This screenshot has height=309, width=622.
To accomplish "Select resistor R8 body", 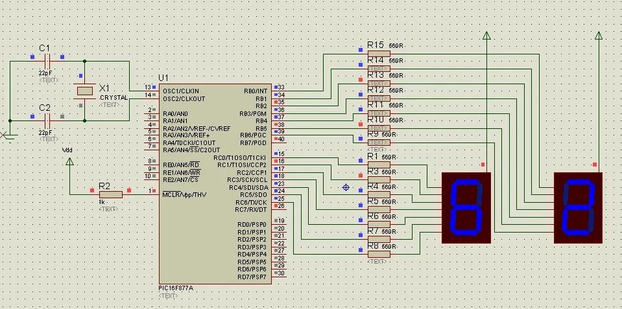I will [x=379, y=254].
